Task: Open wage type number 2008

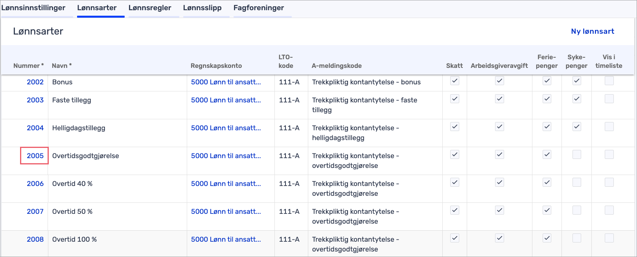Action: pos(35,239)
